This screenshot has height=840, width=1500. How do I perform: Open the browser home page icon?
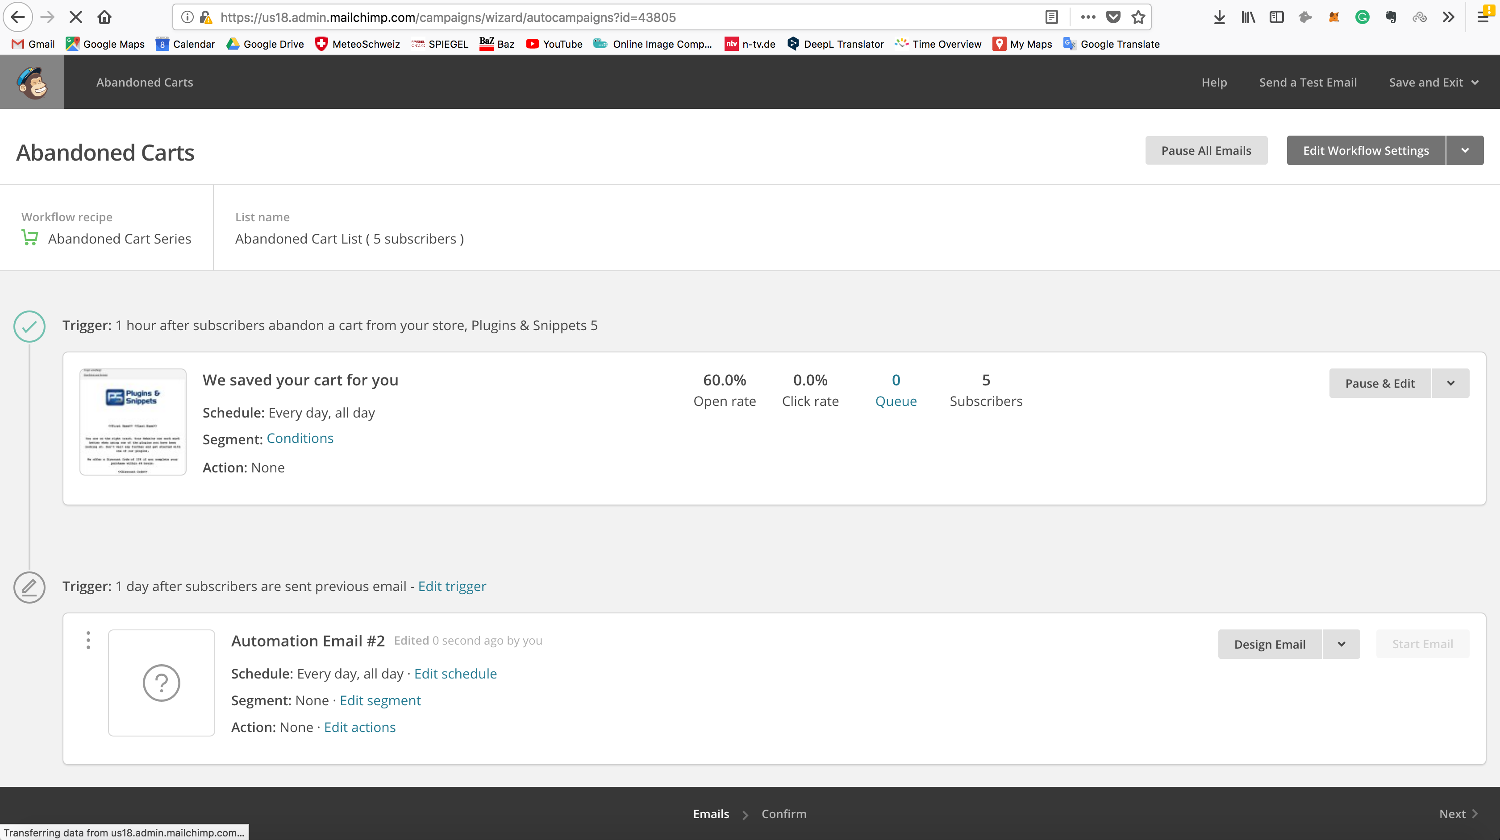[104, 17]
